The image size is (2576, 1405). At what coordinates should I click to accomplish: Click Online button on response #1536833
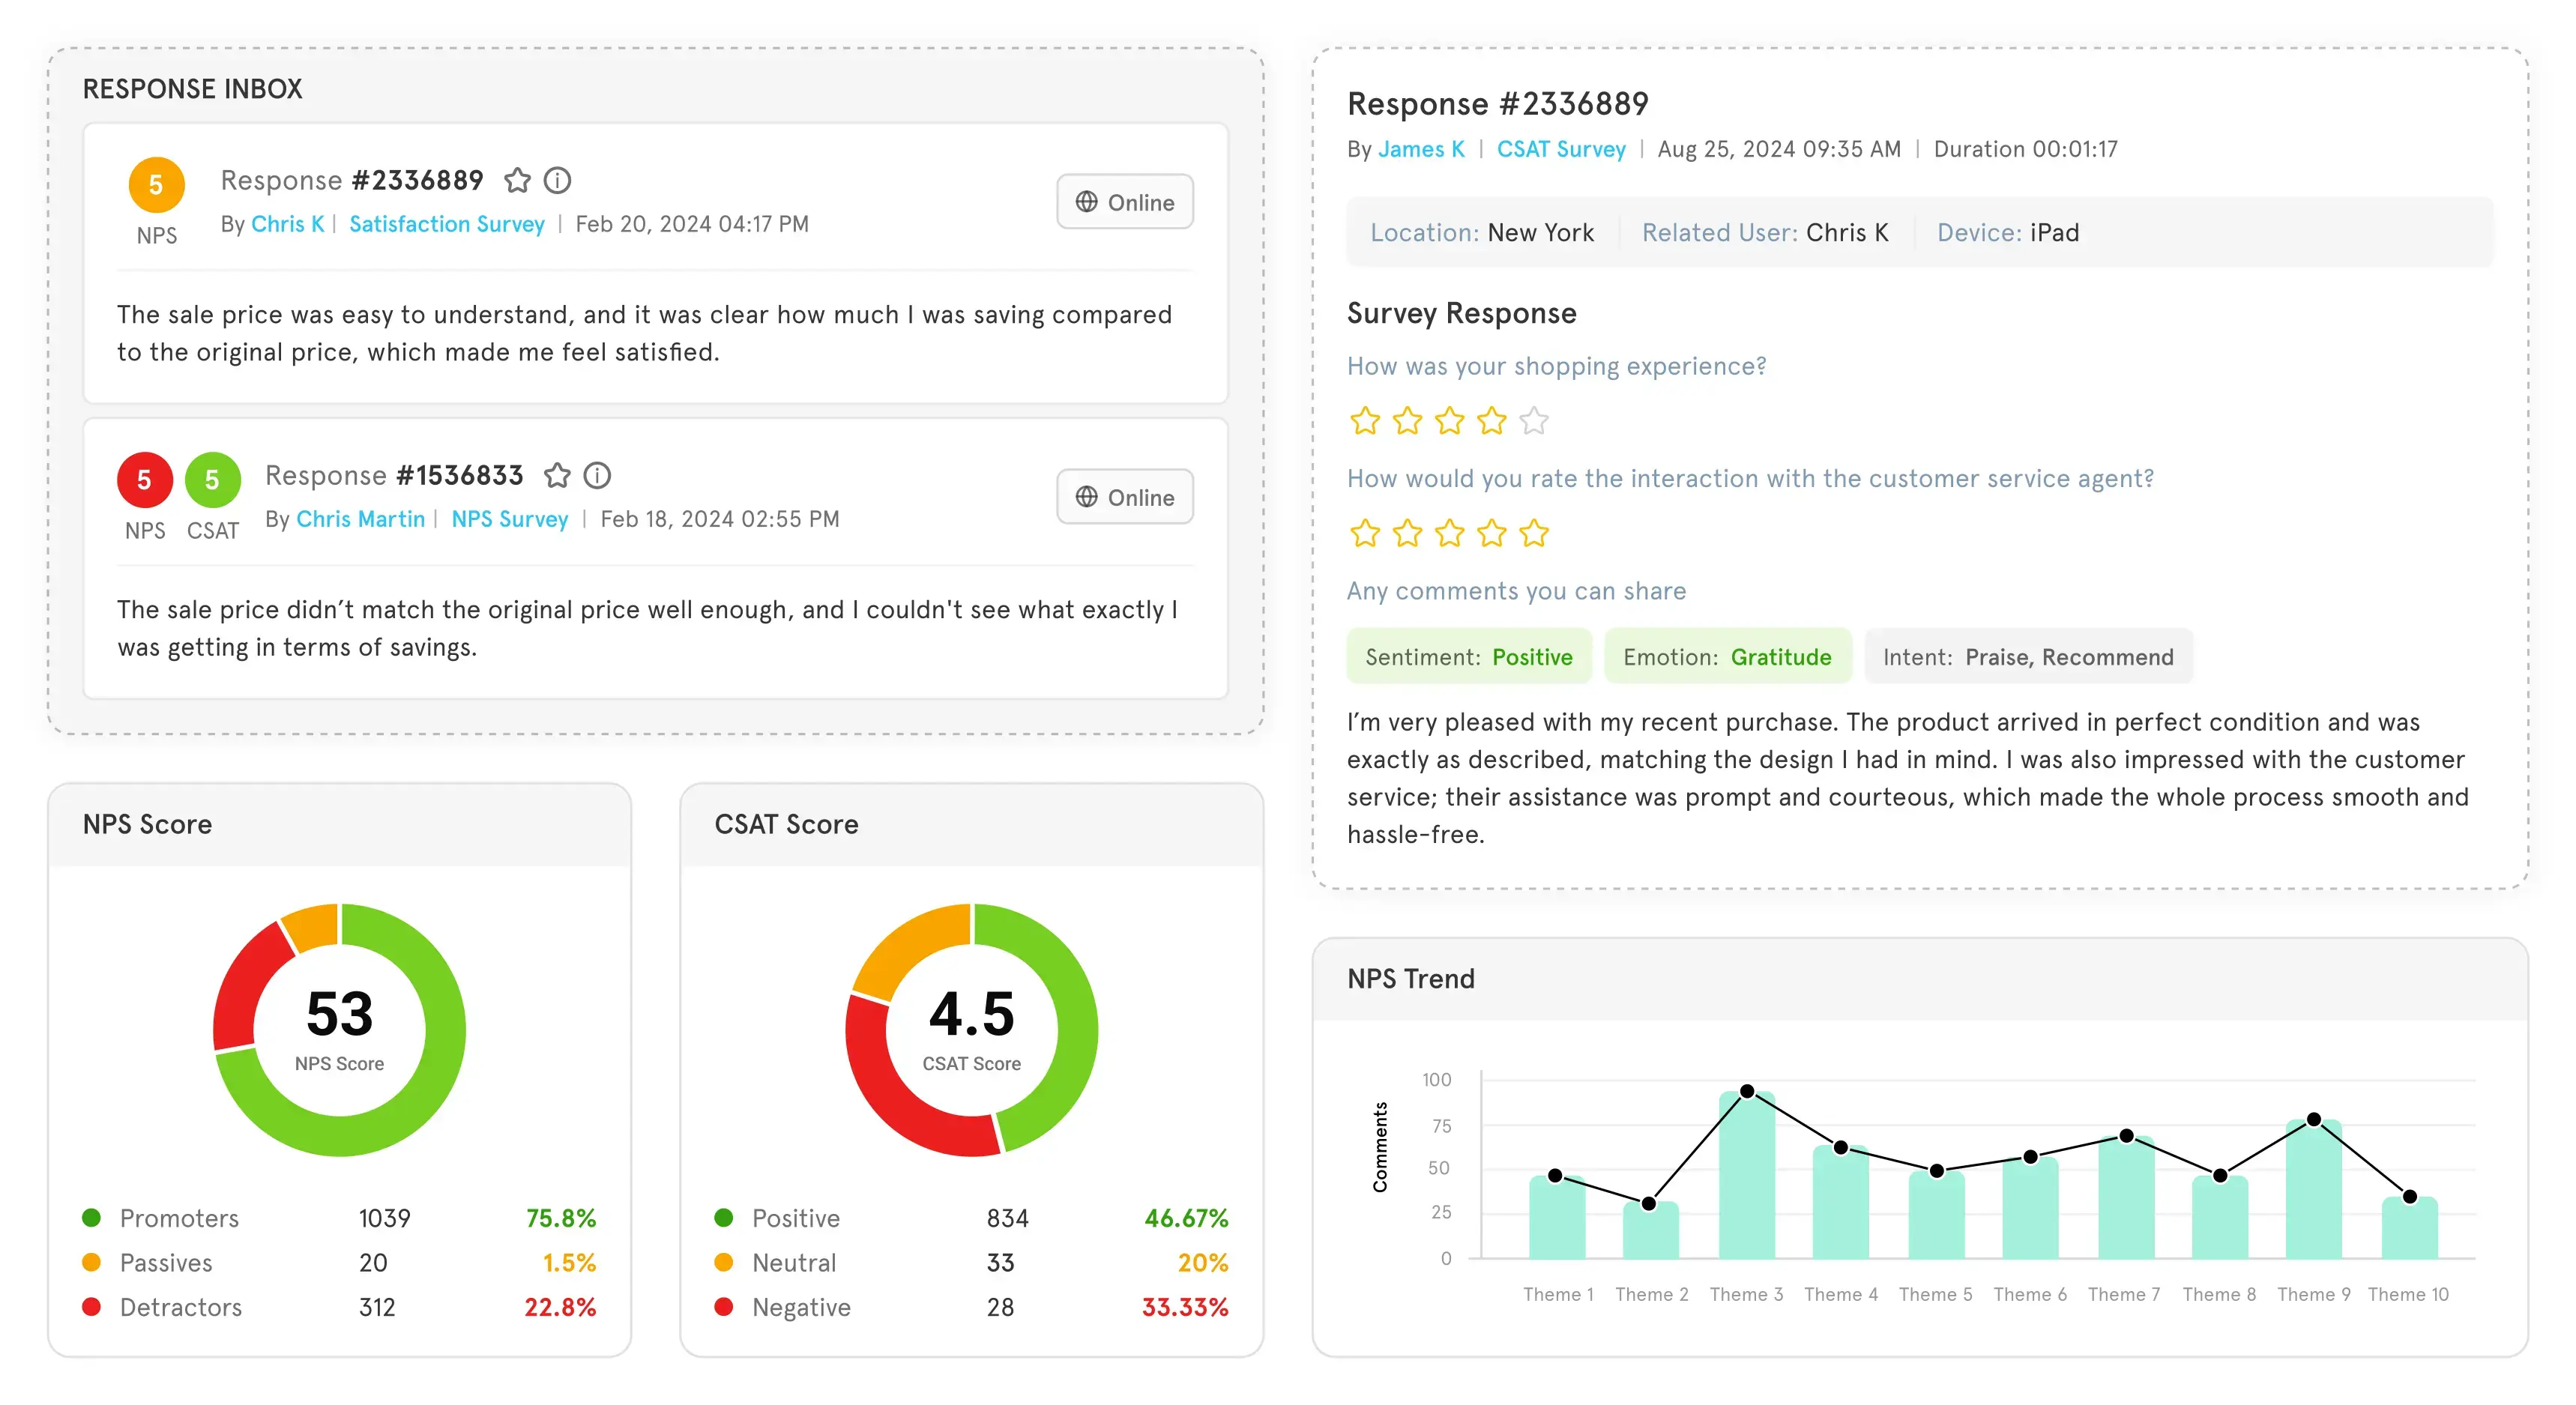pos(1124,497)
